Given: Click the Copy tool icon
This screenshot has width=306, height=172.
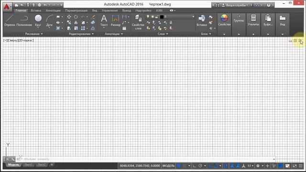Looking at the screenshot, I should [x=69, y=22].
